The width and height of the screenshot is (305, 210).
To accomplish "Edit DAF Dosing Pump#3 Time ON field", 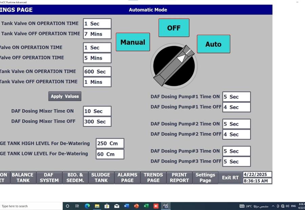I will (237, 151).
